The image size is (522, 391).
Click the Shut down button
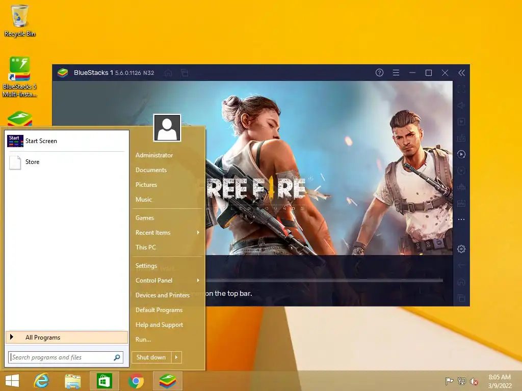(x=151, y=357)
